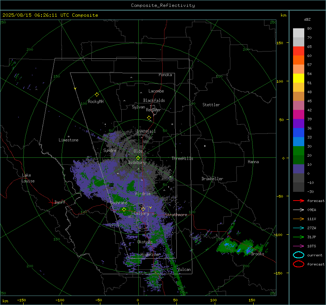Viewport: 326px width, 305px height.
Task: Click the Composite_Reflectivity title text
Action: [x=163, y=5]
